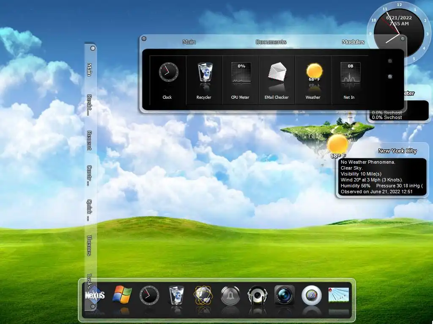This screenshot has width=433, height=324.
Task: Open the Tasks tab on the side shelf
Action: tap(89, 281)
